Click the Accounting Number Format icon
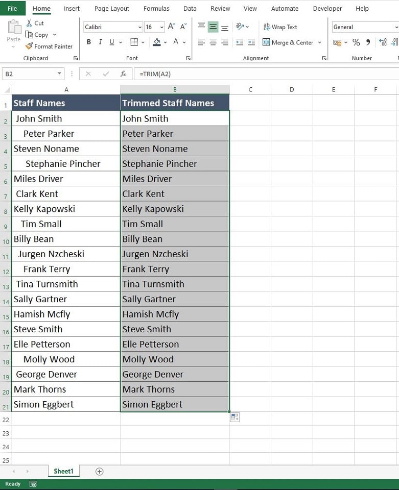The height and width of the screenshot is (490, 399). pyautogui.click(x=337, y=42)
